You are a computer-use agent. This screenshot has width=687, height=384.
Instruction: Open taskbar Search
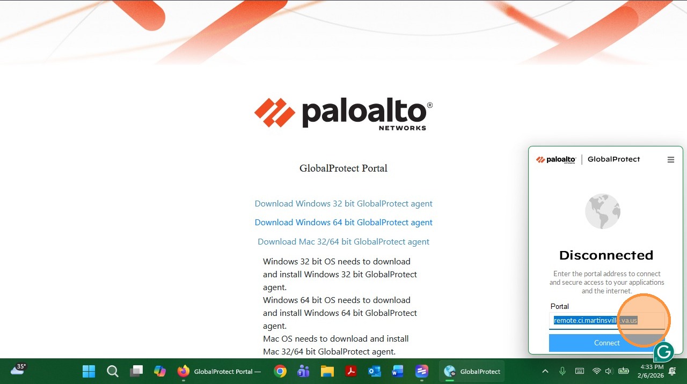(x=112, y=371)
